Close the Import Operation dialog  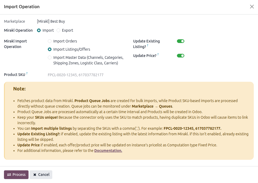click(252, 7)
